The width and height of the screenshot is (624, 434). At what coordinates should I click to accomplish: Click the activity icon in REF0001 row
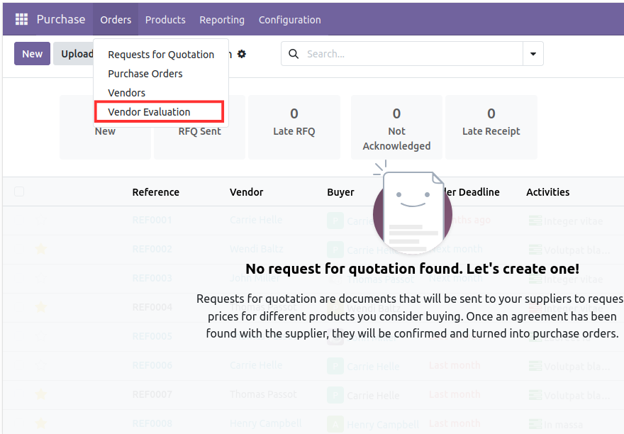click(535, 221)
